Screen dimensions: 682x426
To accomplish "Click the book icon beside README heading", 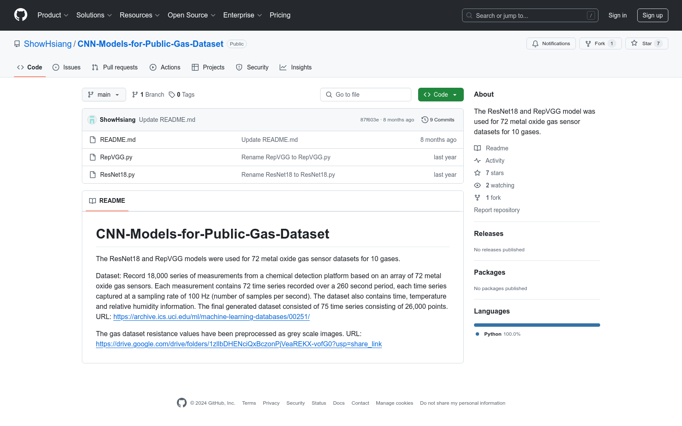I will [x=92, y=201].
